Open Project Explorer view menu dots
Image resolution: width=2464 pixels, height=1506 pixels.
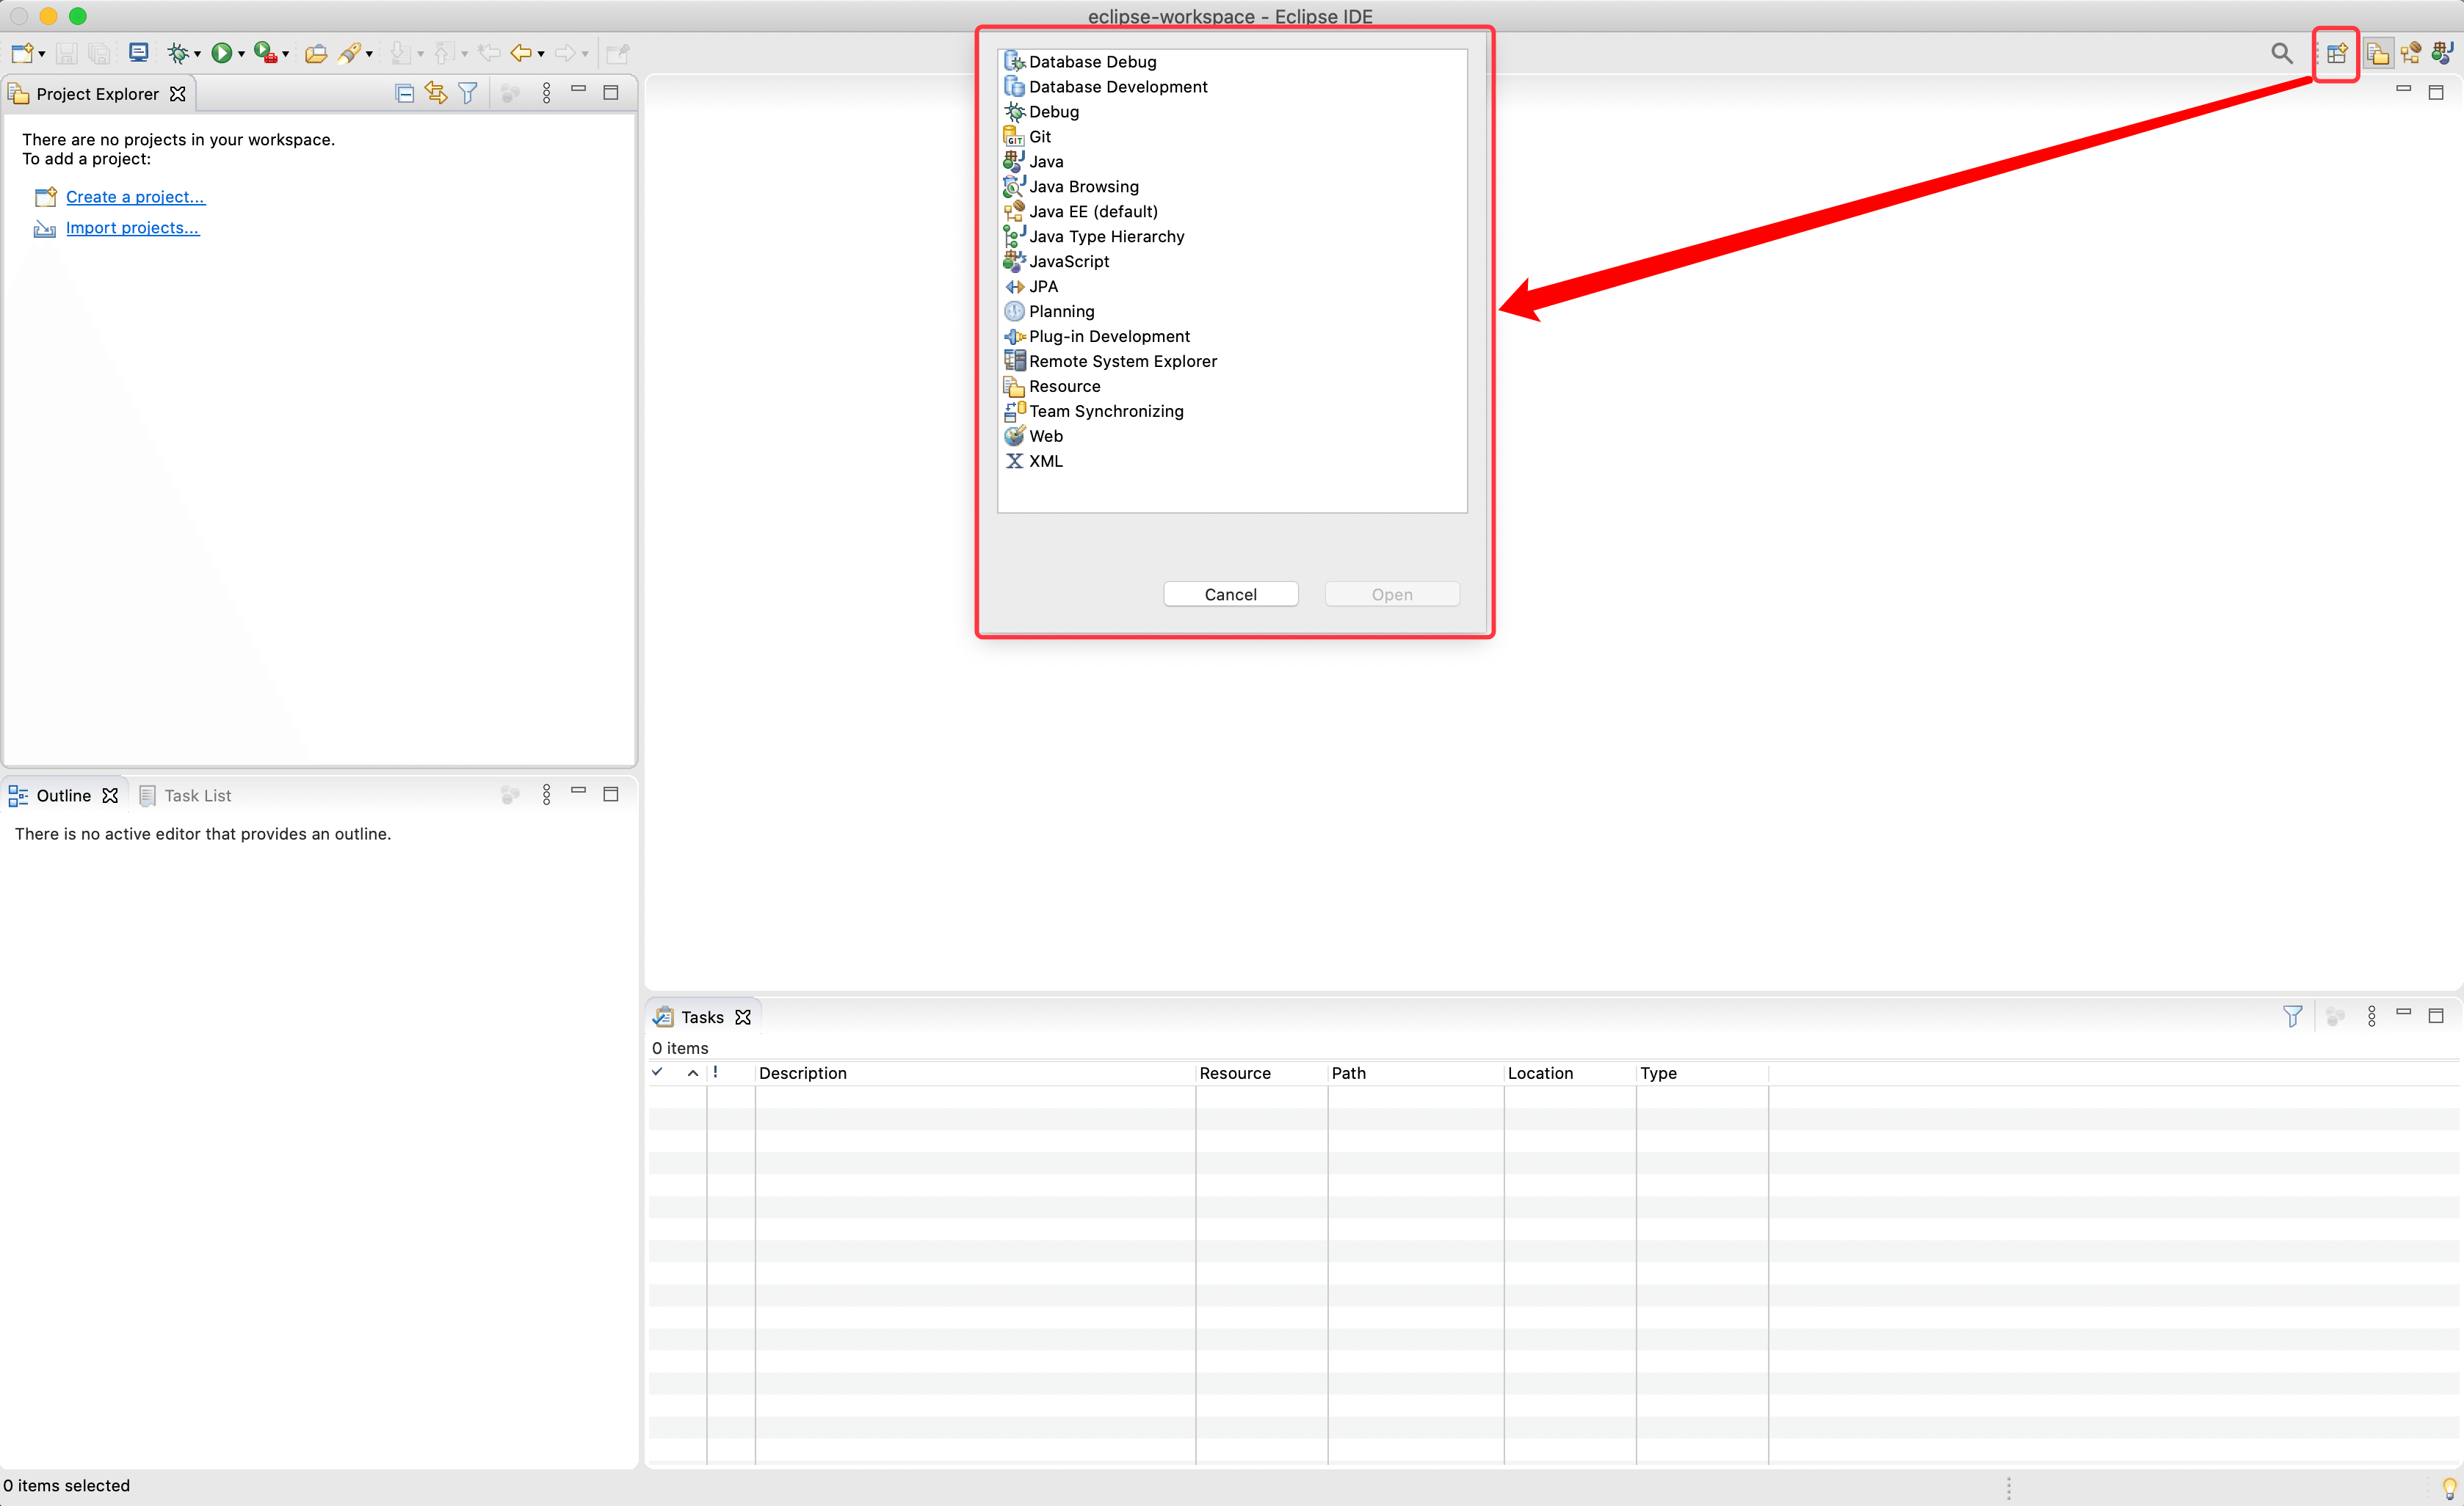(546, 93)
